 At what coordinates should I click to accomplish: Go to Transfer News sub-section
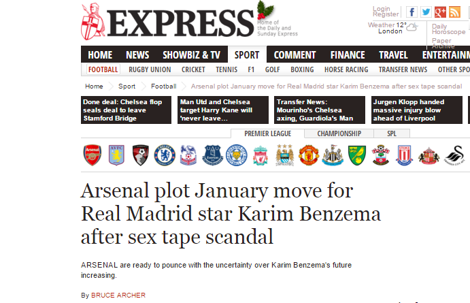(403, 69)
